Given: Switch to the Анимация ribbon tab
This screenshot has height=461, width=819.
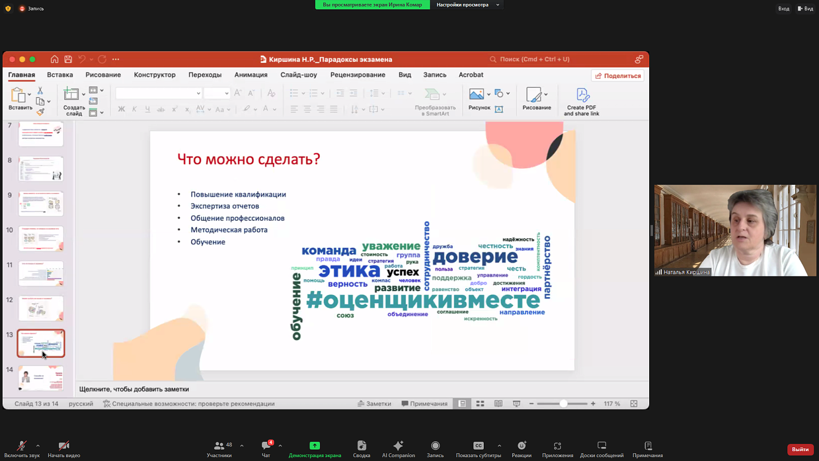Looking at the screenshot, I should pos(251,75).
